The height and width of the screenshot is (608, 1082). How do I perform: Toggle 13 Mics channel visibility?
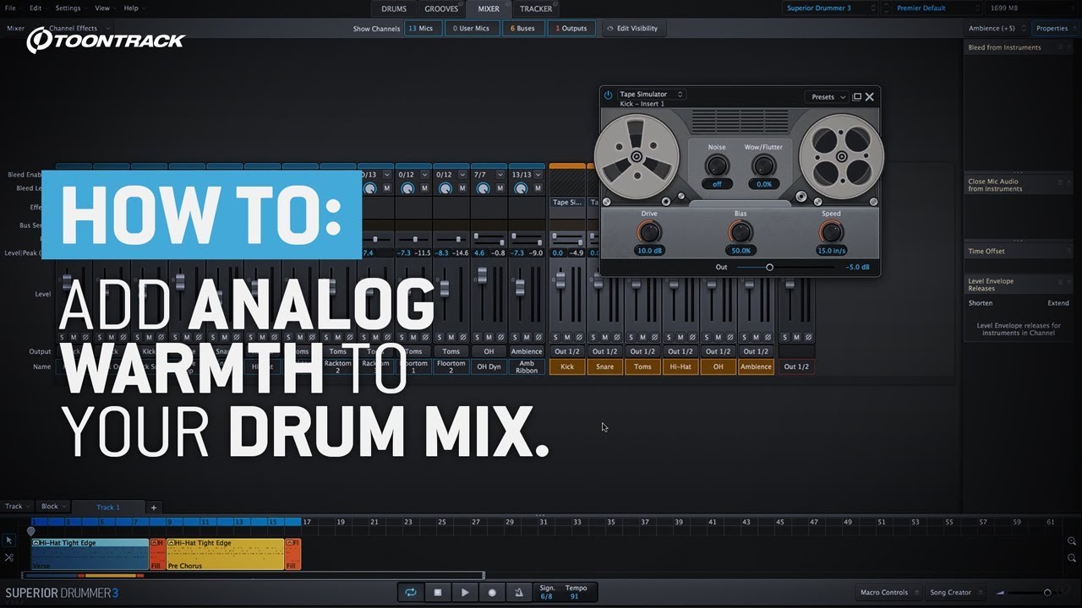tap(424, 29)
